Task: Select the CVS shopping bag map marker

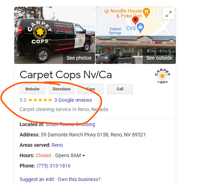Action: [x=141, y=28]
